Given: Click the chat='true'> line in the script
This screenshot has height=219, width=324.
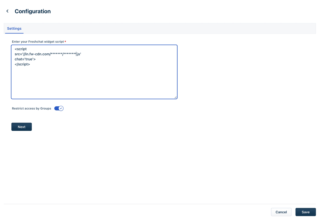Looking at the screenshot, I should coord(25,59).
